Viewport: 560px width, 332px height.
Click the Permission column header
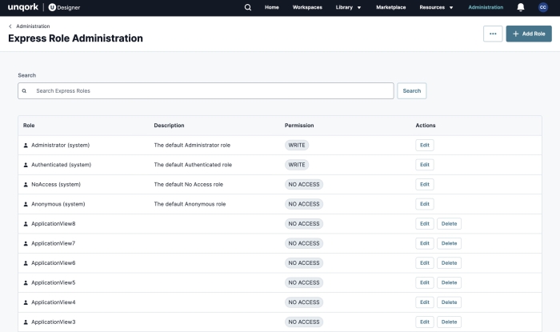tap(299, 126)
